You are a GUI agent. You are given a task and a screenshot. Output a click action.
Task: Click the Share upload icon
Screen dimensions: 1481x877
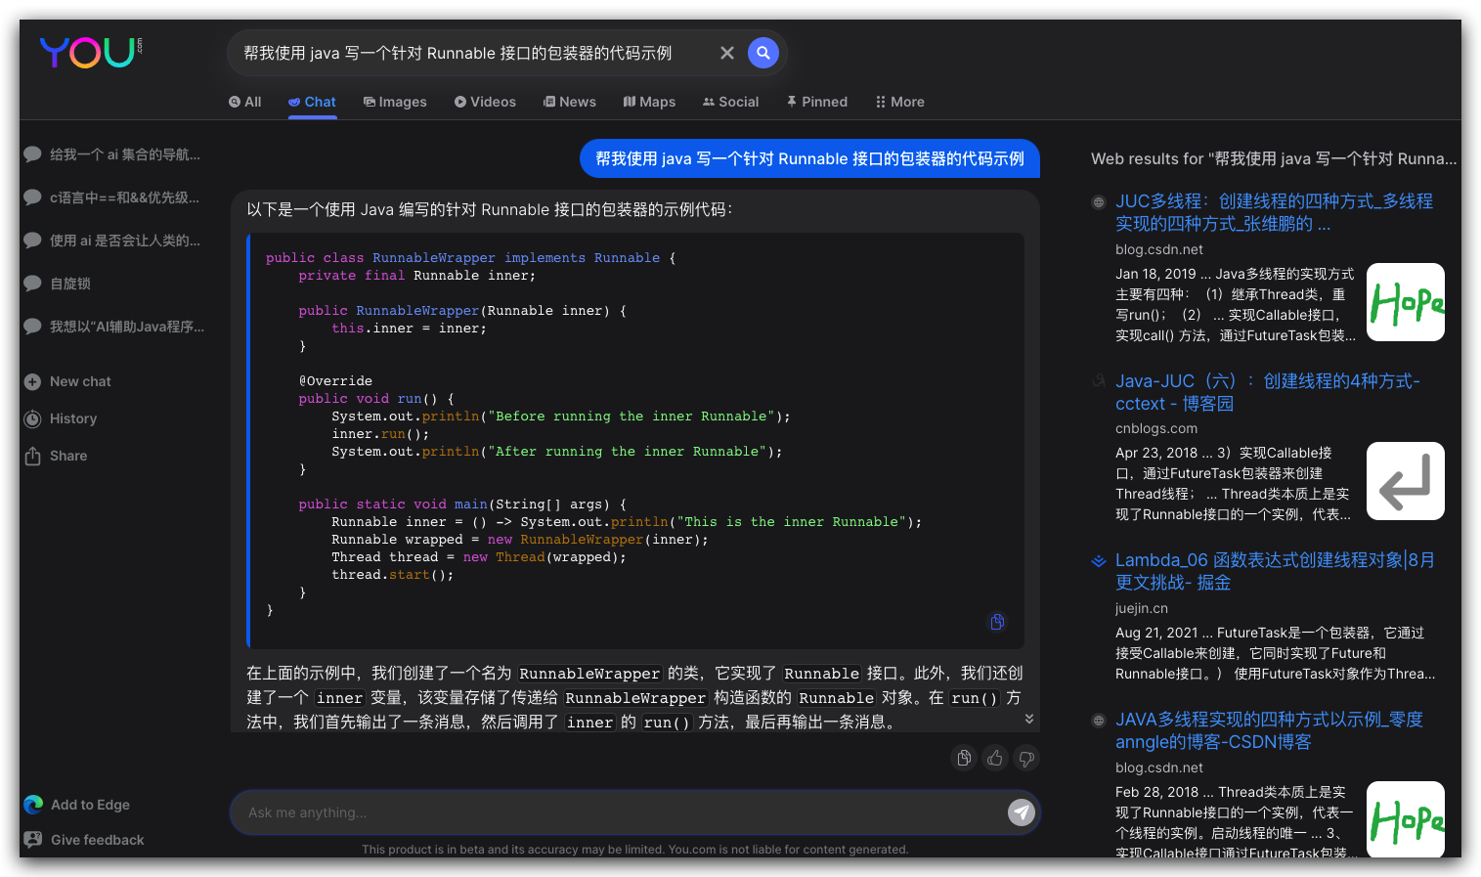coord(32,456)
